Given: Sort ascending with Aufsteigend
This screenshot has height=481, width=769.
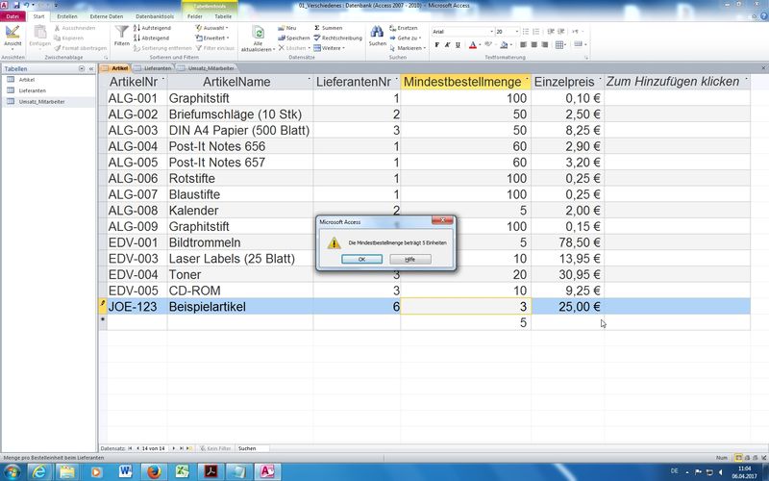Looking at the screenshot, I should (x=155, y=28).
